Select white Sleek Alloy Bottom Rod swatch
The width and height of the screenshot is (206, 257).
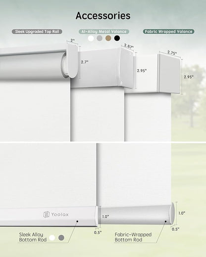click(x=52, y=238)
